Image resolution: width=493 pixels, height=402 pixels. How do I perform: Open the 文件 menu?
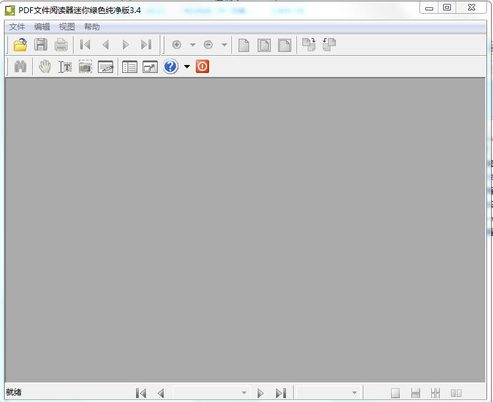point(17,27)
